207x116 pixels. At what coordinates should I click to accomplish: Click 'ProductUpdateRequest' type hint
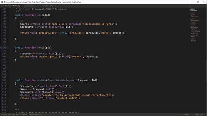pyautogui.click(x=61, y=80)
